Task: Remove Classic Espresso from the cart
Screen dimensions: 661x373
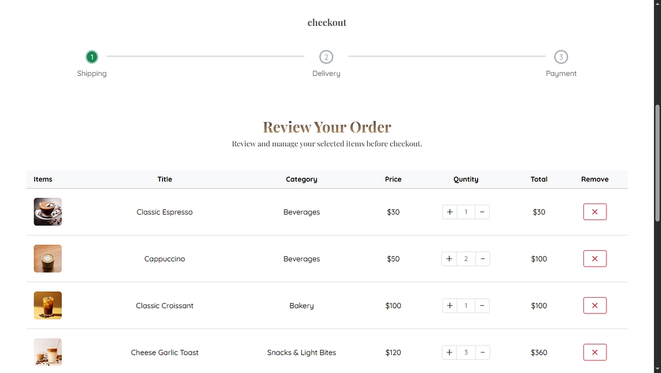Action: pyautogui.click(x=595, y=211)
